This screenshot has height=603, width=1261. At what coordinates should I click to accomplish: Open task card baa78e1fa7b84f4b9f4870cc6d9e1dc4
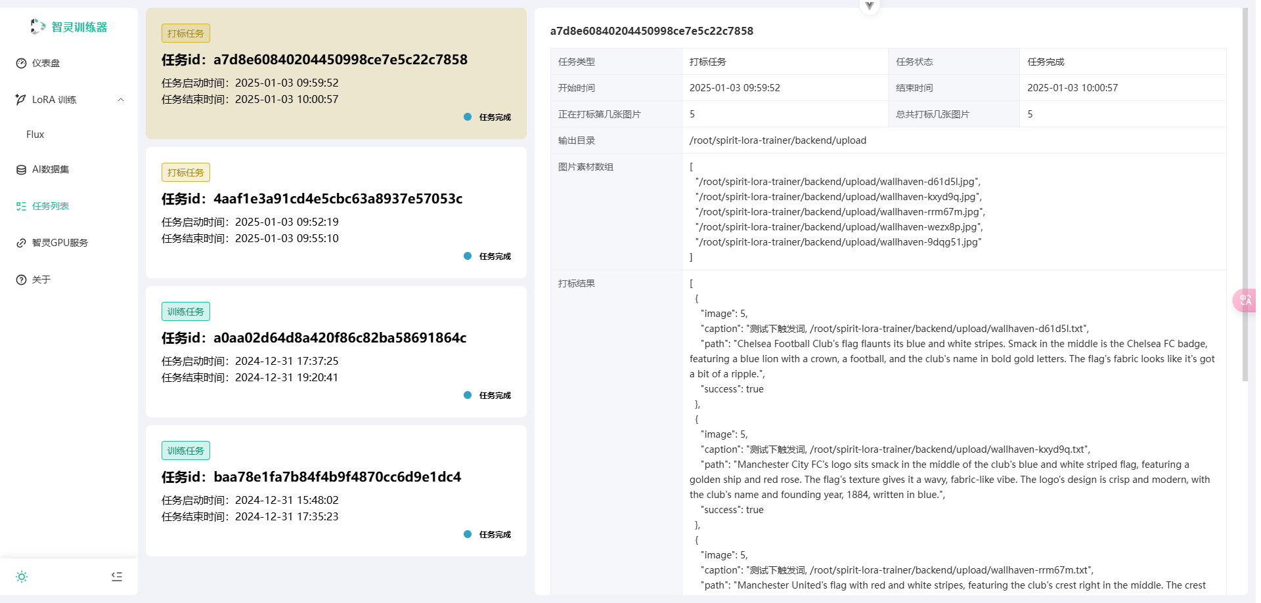pos(336,491)
